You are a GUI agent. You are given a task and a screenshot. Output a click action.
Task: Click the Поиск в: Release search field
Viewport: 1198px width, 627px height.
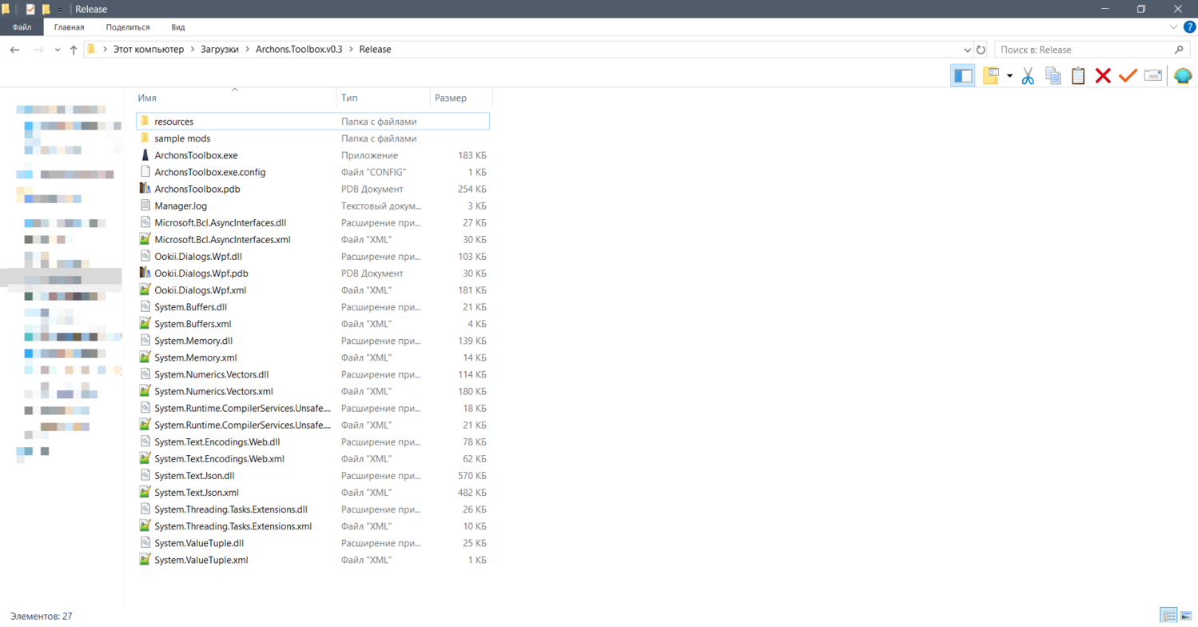(1083, 50)
